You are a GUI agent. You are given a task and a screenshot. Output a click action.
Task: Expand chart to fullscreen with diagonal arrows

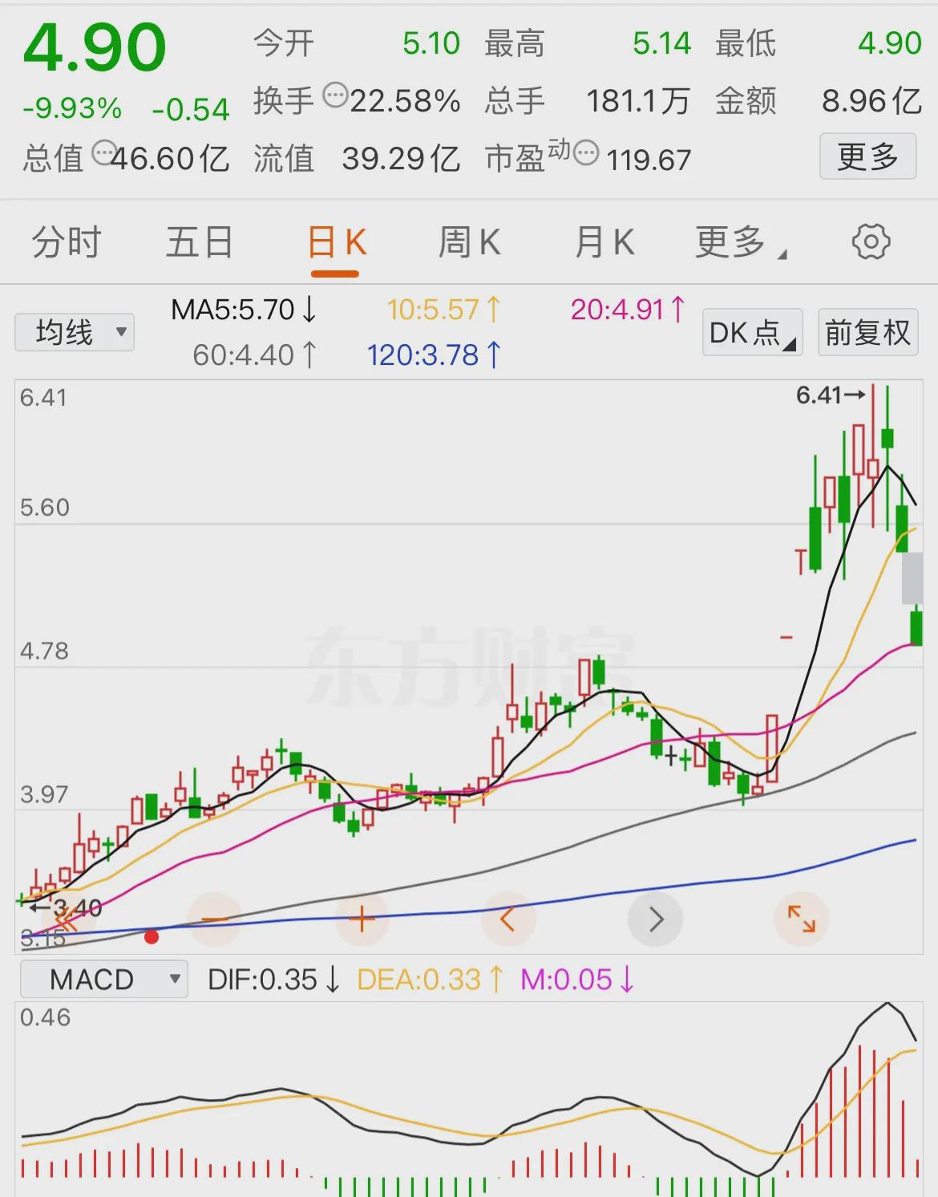click(x=801, y=919)
